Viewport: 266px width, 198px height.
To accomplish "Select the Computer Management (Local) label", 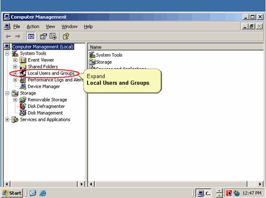I will pos(43,47).
